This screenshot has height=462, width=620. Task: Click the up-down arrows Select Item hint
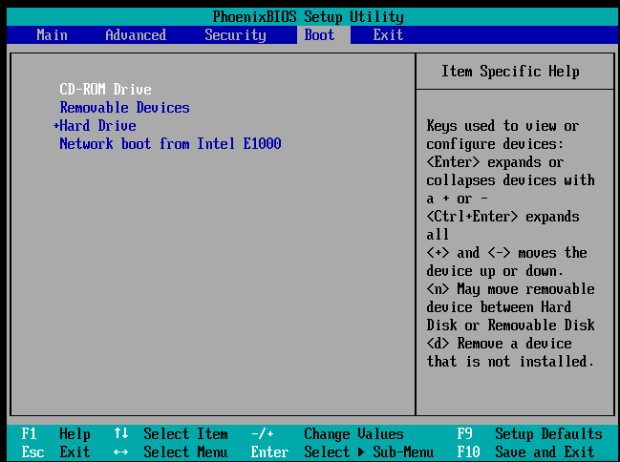(x=171, y=433)
